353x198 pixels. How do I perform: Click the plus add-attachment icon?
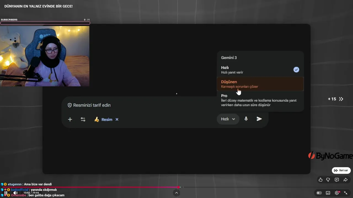pyautogui.click(x=70, y=119)
